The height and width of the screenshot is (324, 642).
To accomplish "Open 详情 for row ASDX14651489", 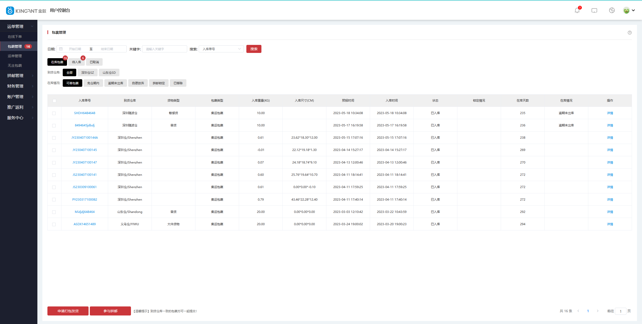I will pyautogui.click(x=610, y=224).
